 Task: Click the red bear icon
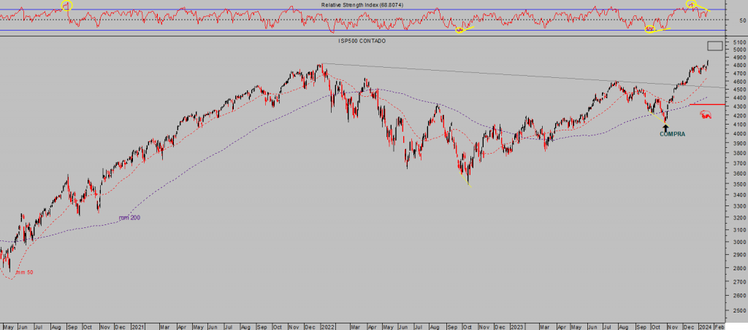(x=706, y=114)
